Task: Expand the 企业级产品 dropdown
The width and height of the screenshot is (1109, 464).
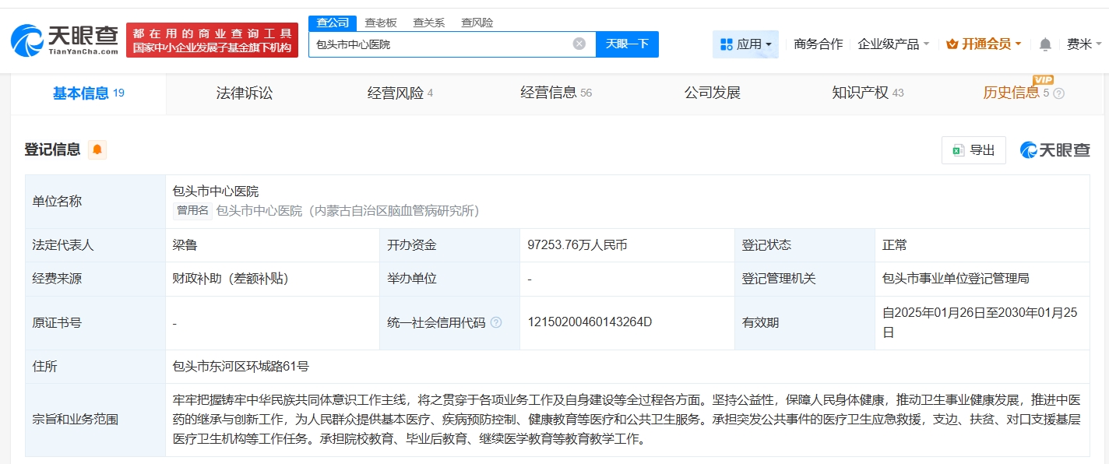Action: (x=893, y=44)
